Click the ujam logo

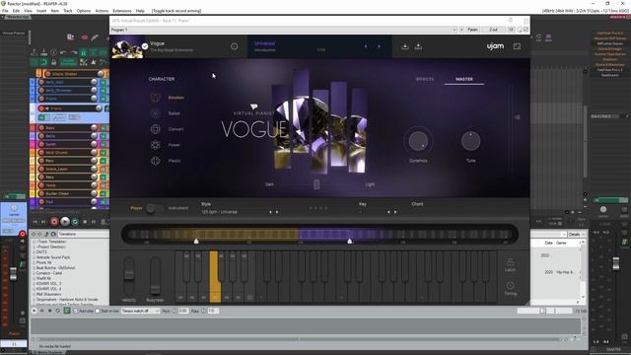[x=495, y=46]
